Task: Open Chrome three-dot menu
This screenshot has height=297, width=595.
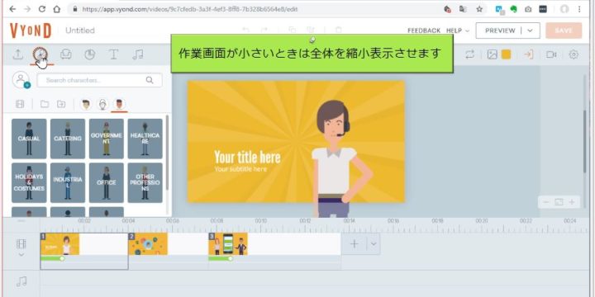Action: click(x=579, y=9)
